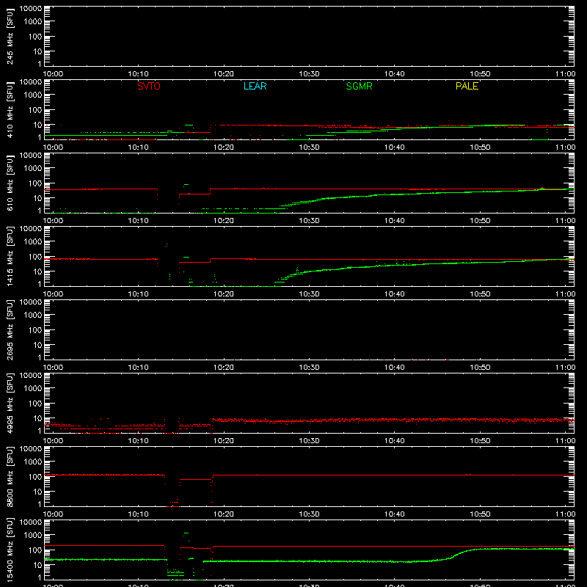This screenshot has height=587, width=587.
Task: Click the 1000 tick label on 4995 MHz axis
Action: coord(33,389)
